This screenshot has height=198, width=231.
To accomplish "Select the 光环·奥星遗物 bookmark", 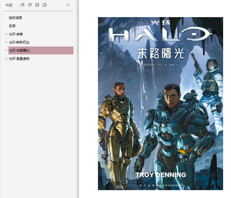I will click(x=19, y=59).
